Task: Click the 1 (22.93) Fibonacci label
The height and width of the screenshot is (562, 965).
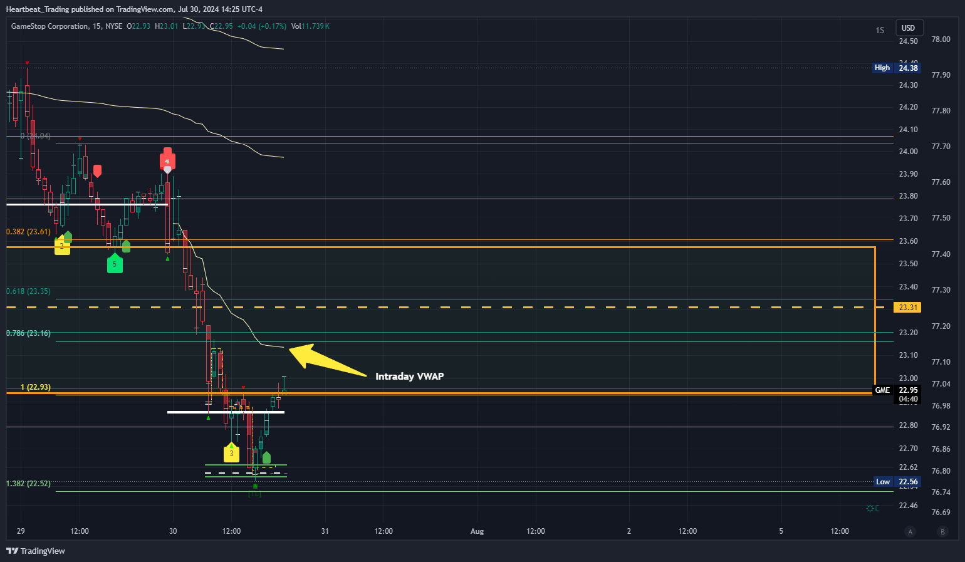Action: coord(35,387)
